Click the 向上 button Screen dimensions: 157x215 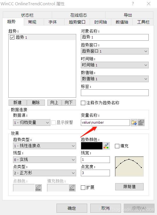point(54,103)
